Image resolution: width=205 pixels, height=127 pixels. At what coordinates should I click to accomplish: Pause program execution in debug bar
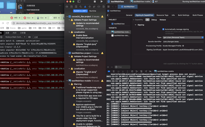pos(113,72)
